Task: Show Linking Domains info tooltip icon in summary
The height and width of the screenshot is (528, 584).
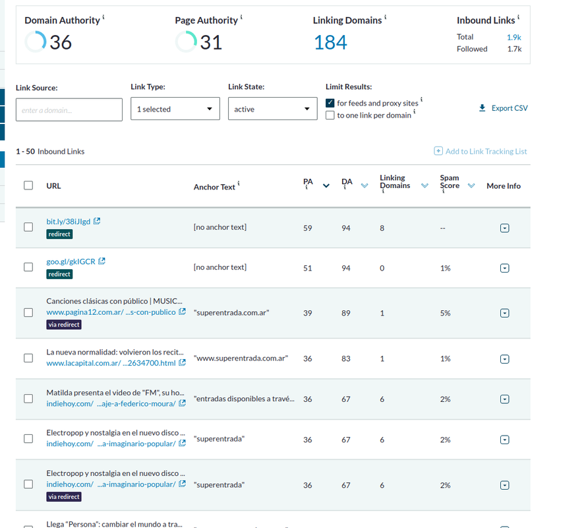Action: coord(386,16)
